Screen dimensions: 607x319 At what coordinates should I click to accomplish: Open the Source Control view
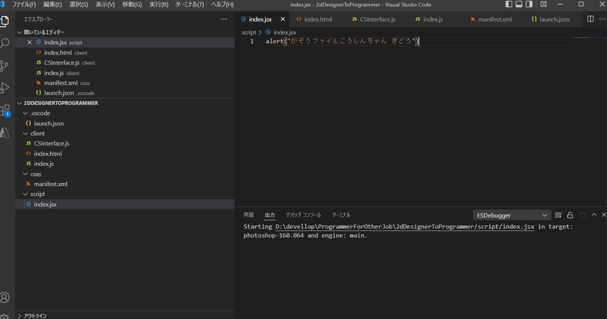4,66
